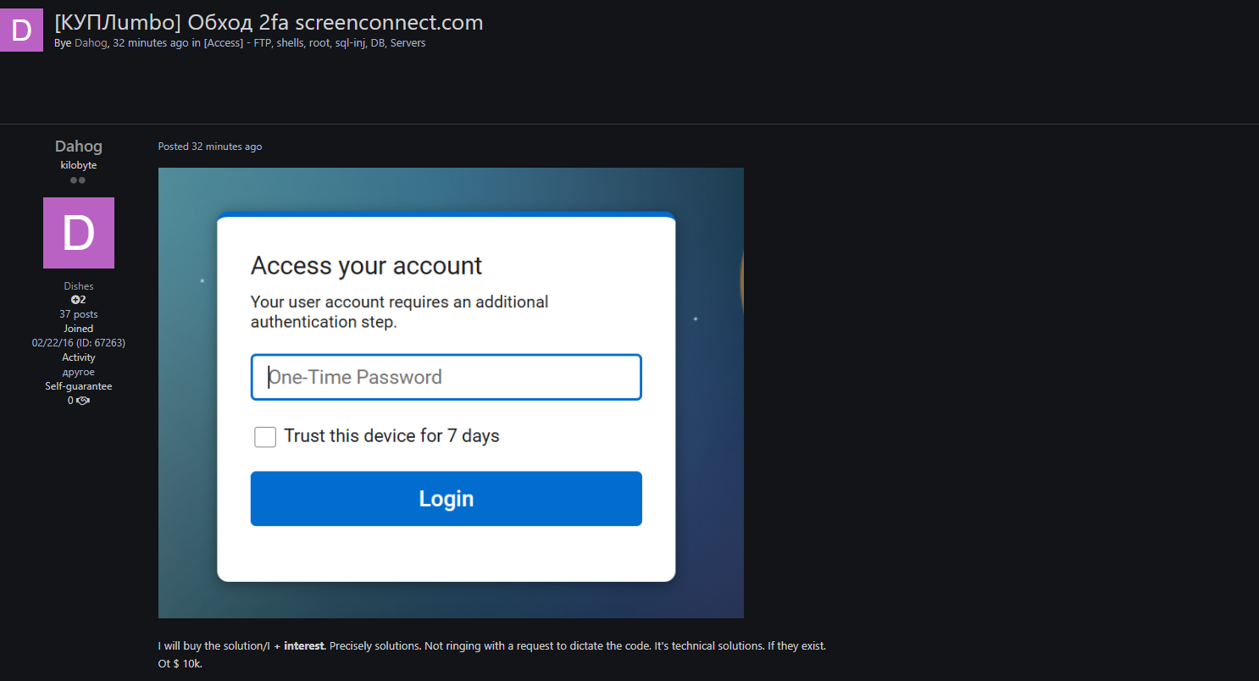
Task: Click the first reputation dot under kilobyte
Action: click(73, 179)
